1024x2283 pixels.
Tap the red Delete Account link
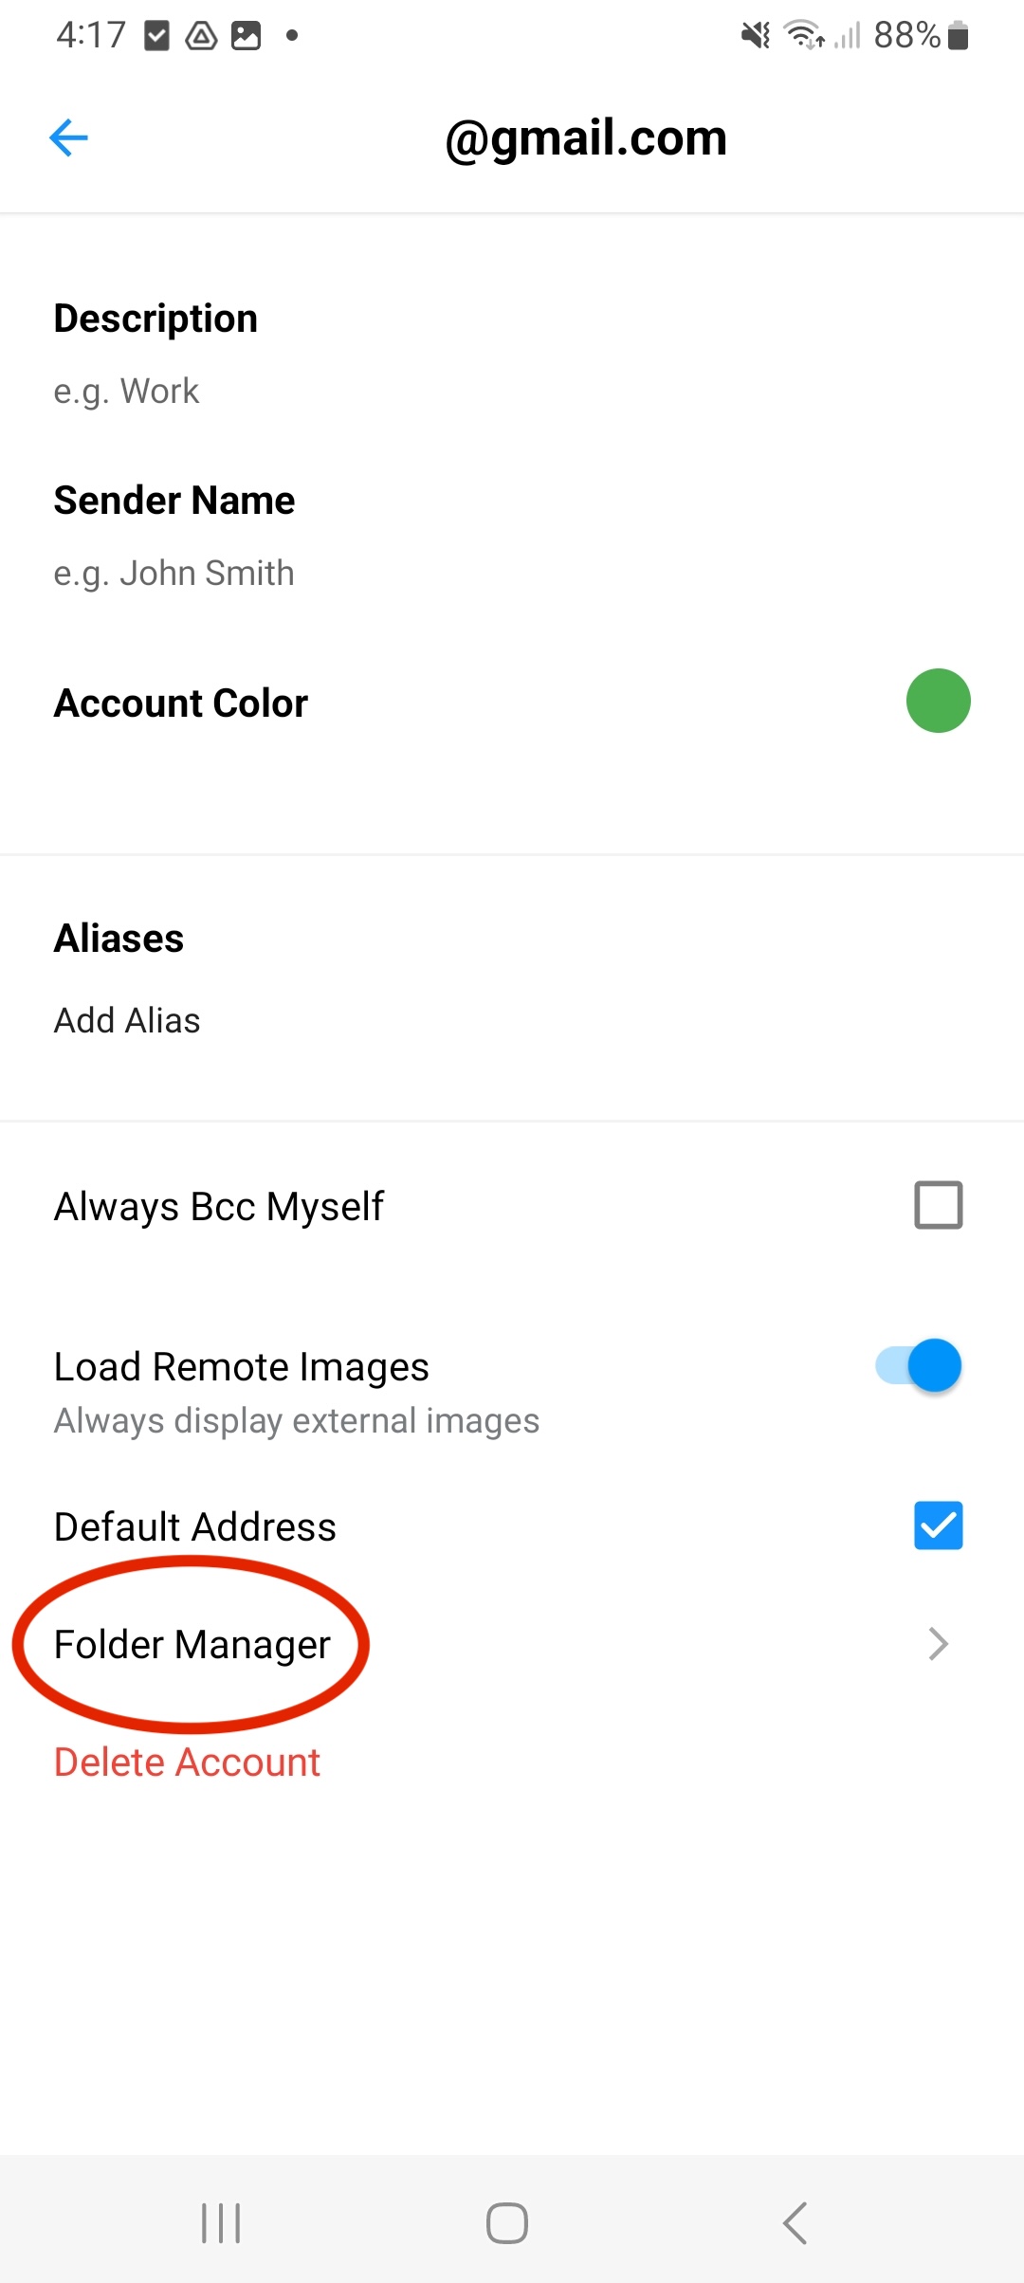(x=187, y=1762)
